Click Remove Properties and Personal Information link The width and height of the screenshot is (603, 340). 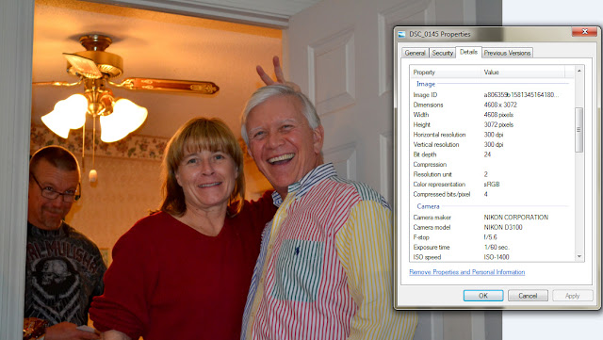coord(467,272)
